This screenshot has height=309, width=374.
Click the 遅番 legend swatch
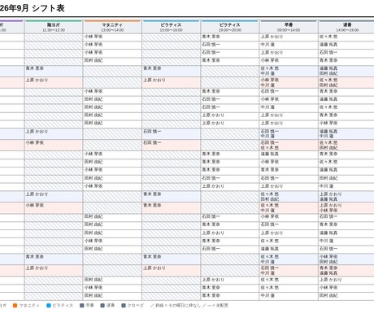pyautogui.click(x=102, y=306)
